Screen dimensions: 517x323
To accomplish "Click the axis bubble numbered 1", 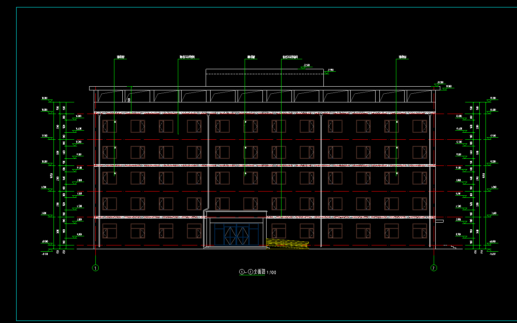I will (95, 268).
